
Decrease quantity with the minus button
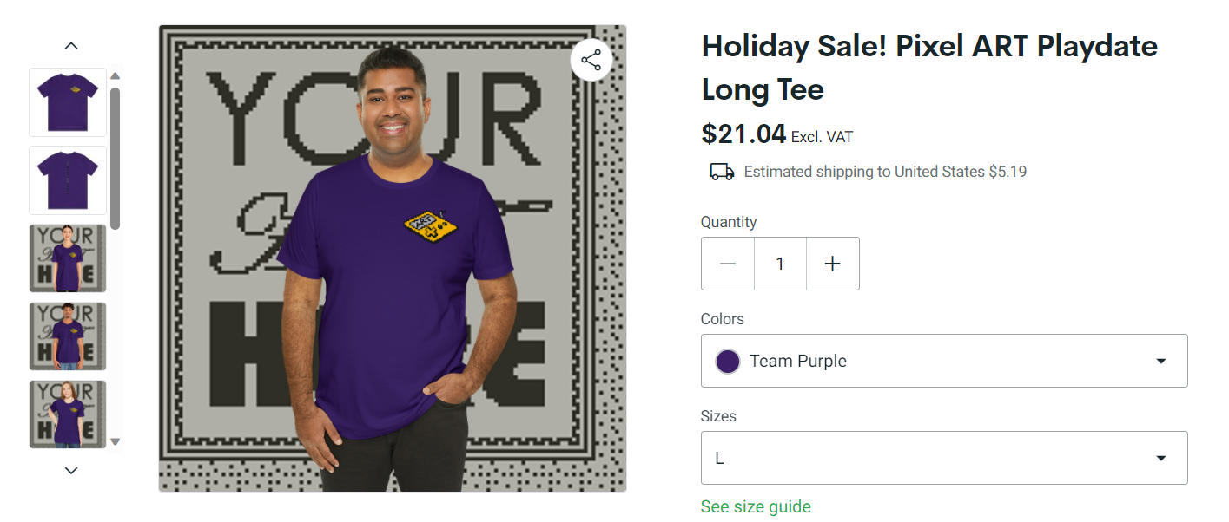pyautogui.click(x=728, y=264)
